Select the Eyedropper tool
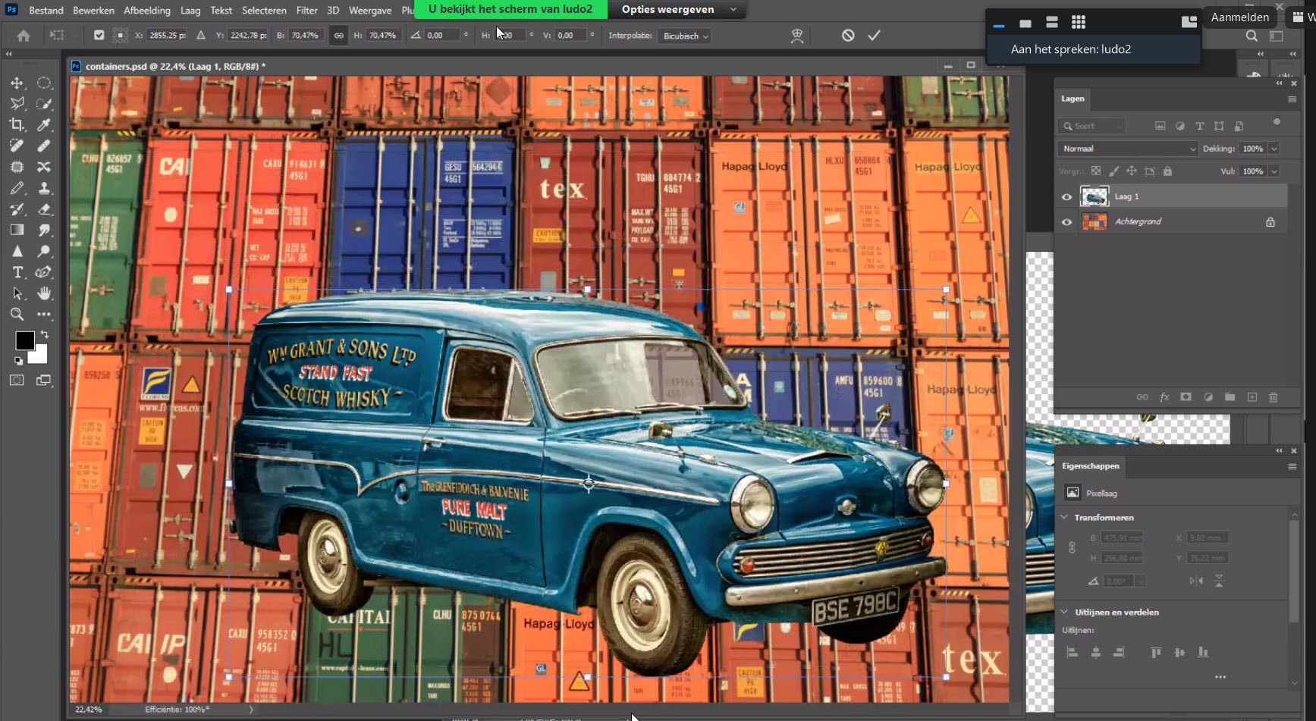 click(x=44, y=125)
